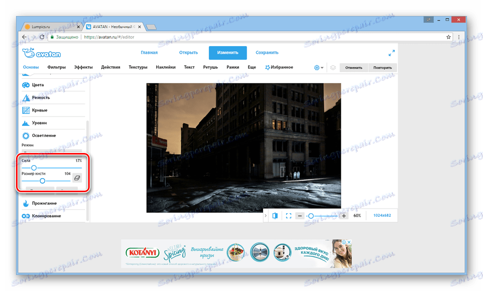Go back in the browser
Screen dimensions: 483x291
pyautogui.click(x=25, y=37)
